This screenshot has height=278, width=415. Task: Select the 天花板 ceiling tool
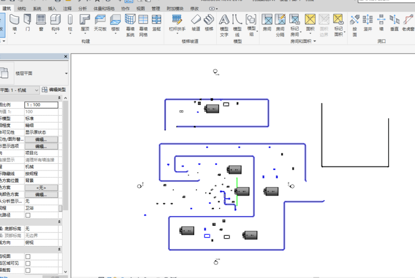[x=100, y=23]
